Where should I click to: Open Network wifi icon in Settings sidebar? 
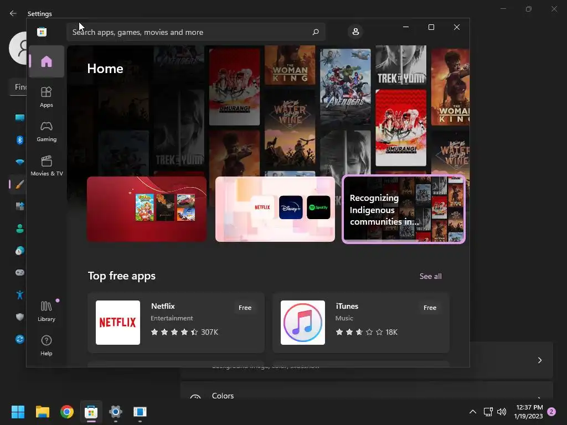[x=20, y=162]
